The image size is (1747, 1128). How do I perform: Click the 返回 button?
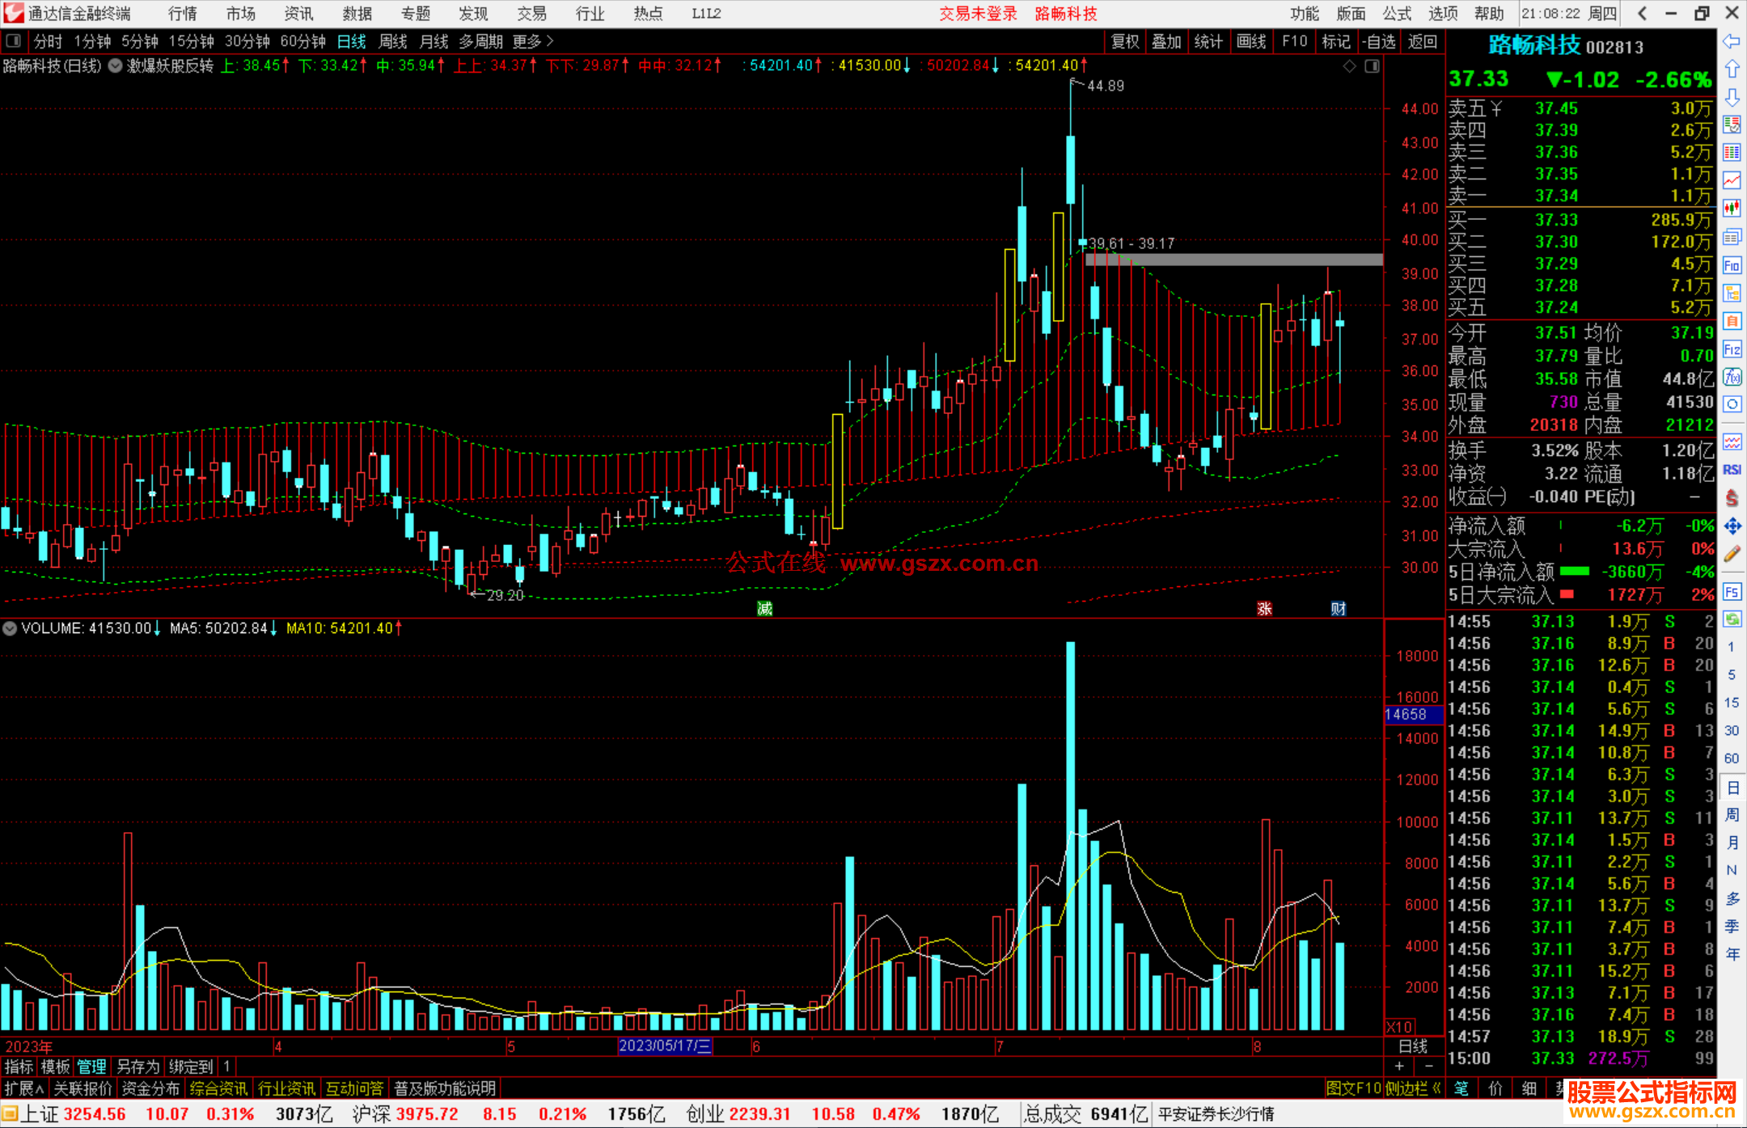(1422, 41)
